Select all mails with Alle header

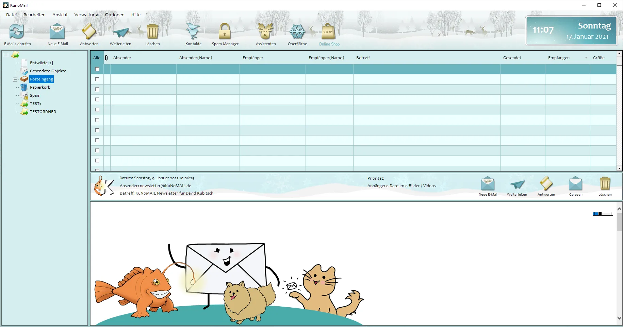[x=97, y=58]
